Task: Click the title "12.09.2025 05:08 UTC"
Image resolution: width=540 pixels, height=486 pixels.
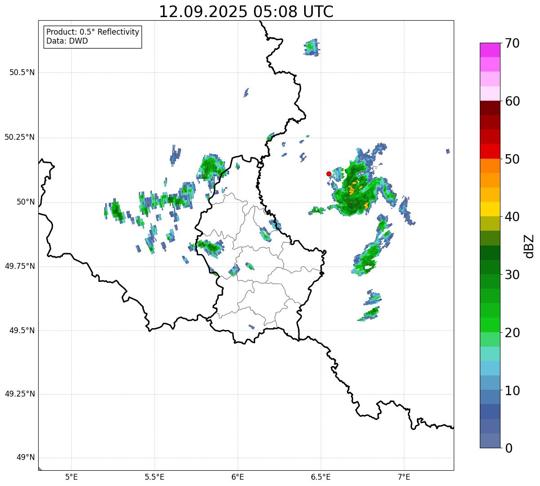Action: pyautogui.click(x=246, y=12)
